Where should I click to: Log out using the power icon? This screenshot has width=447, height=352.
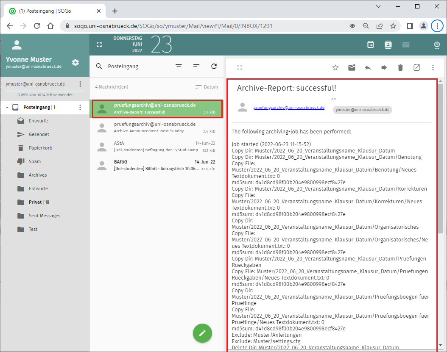(x=437, y=44)
